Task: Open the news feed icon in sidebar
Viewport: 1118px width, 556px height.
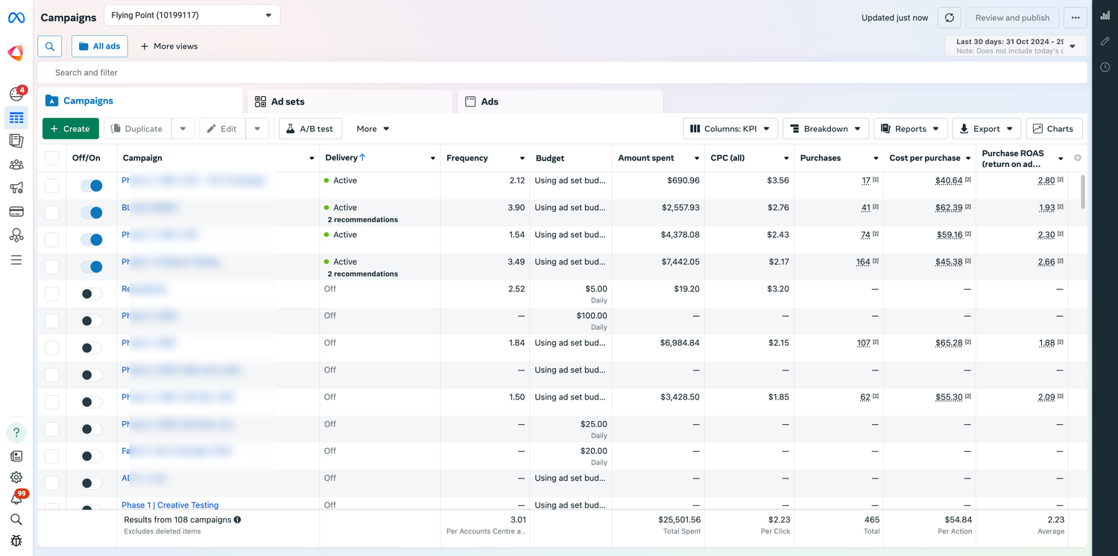Action: click(x=16, y=456)
